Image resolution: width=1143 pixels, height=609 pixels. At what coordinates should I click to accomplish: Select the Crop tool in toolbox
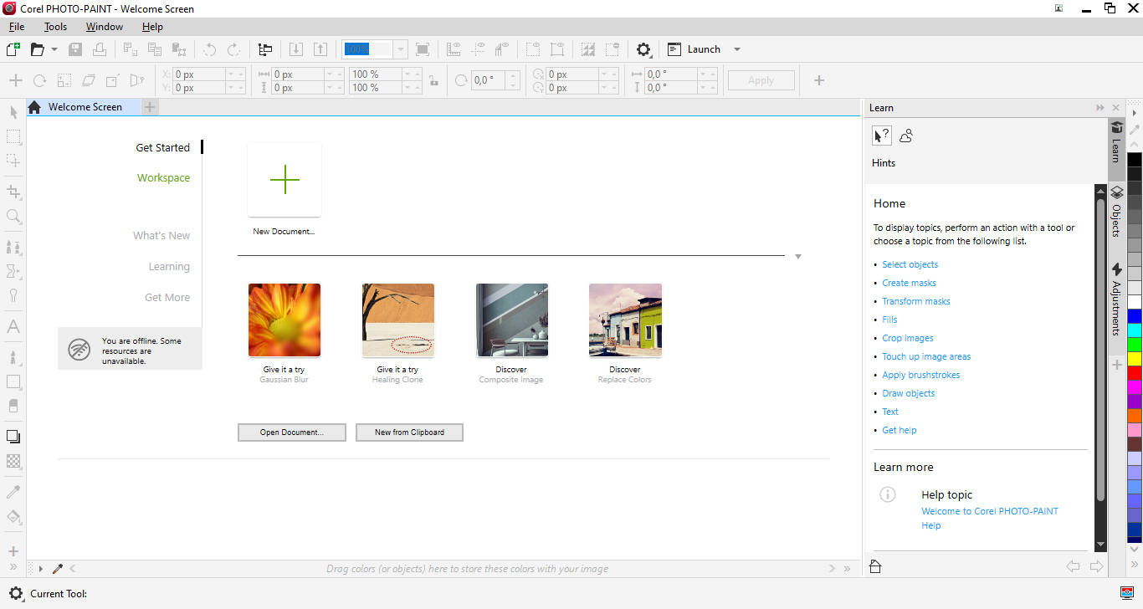tap(13, 192)
